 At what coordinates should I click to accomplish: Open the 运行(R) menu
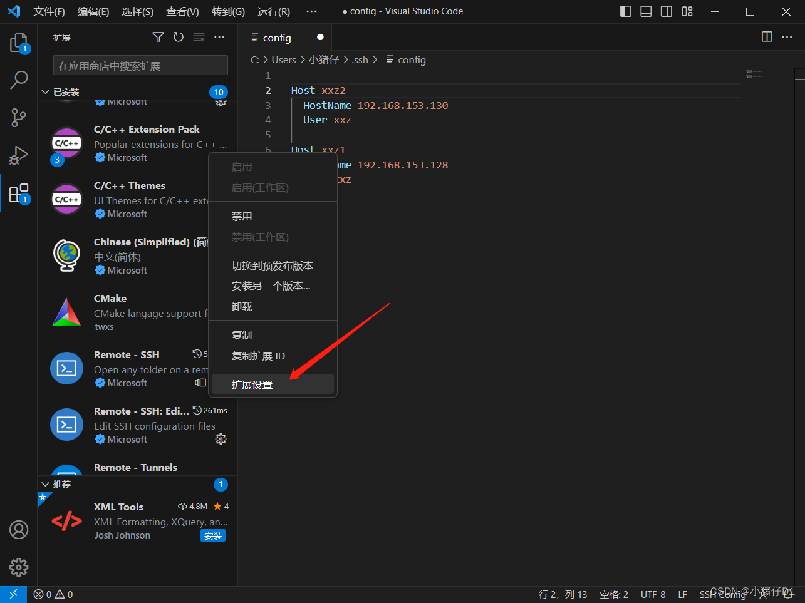[274, 11]
